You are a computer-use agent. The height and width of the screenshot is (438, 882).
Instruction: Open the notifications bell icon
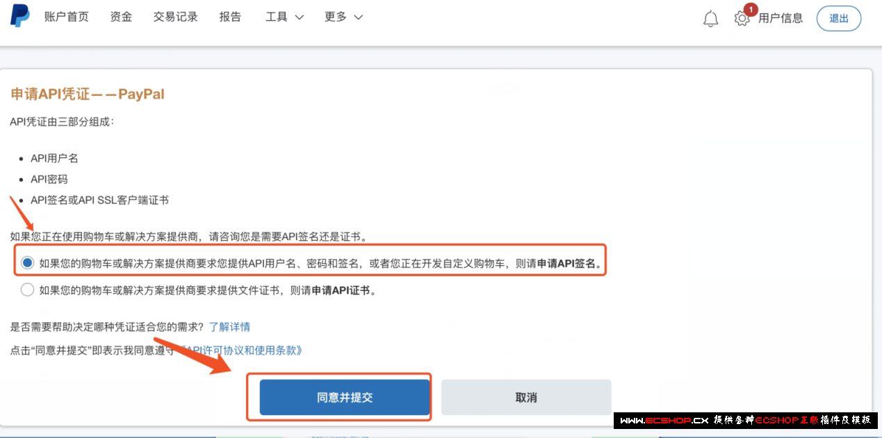click(x=710, y=19)
